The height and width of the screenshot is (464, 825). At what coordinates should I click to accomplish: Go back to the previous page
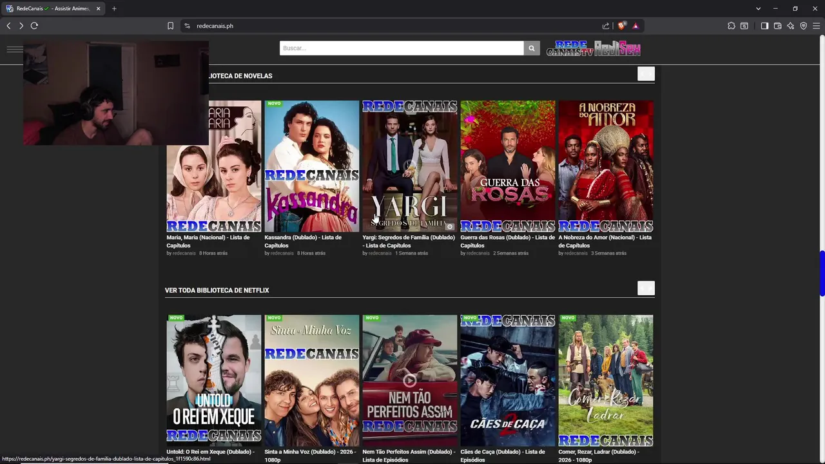pos(8,26)
